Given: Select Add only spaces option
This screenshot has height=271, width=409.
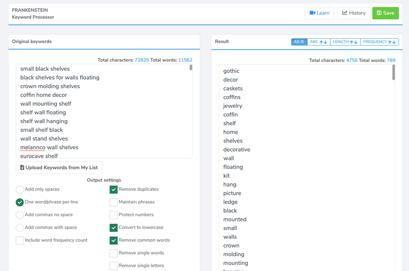Looking at the screenshot, I should (19, 190).
